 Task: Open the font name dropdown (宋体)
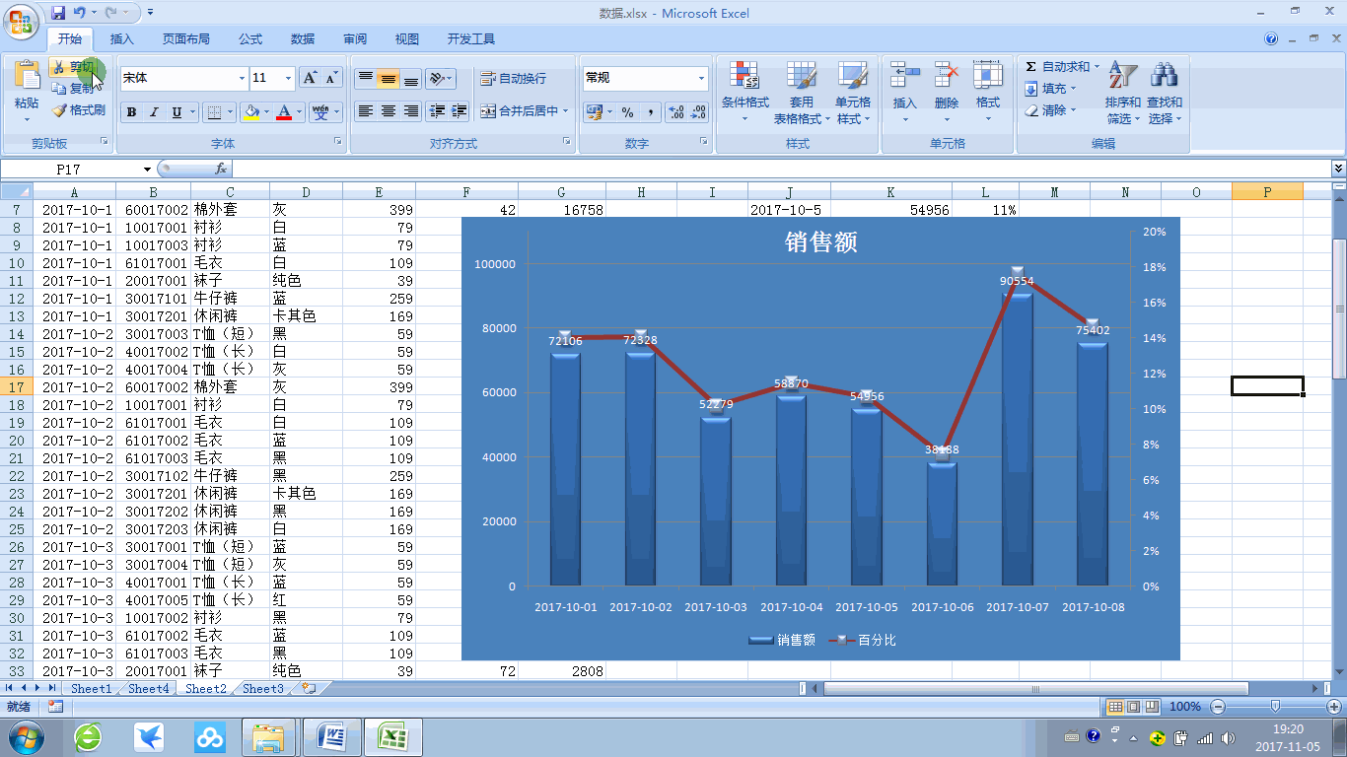coord(242,78)
